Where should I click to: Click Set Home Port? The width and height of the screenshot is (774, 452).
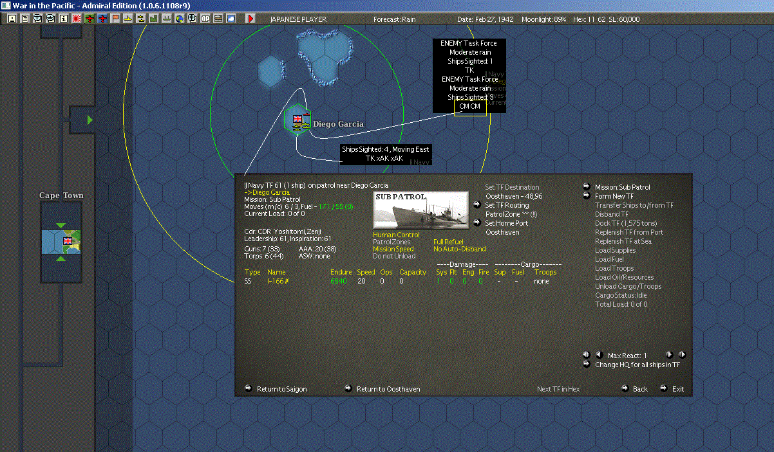coord(507,223)
